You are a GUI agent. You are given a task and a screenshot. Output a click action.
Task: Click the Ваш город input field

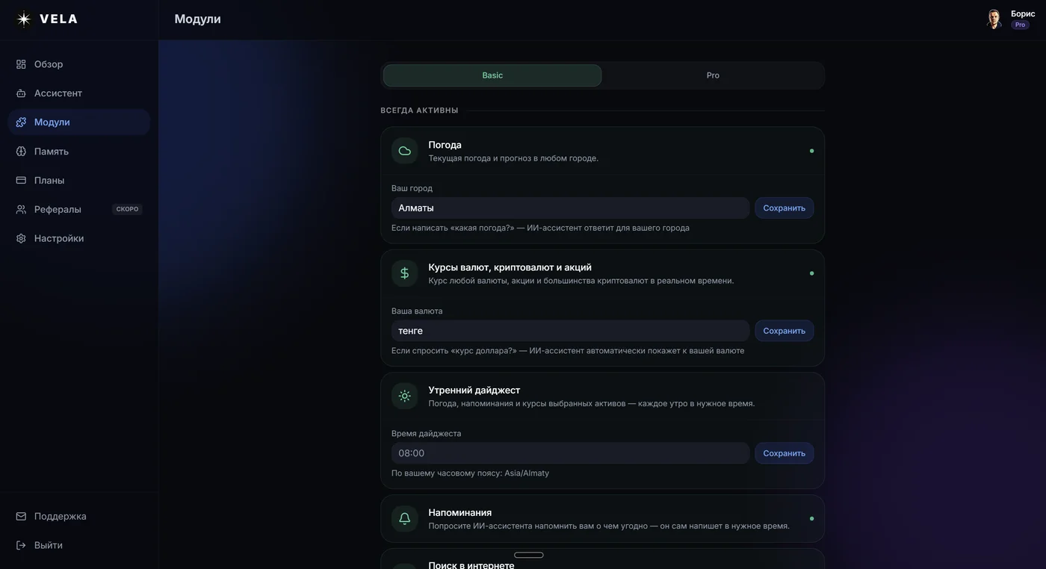pyautogui.click(x=570, y=208)
